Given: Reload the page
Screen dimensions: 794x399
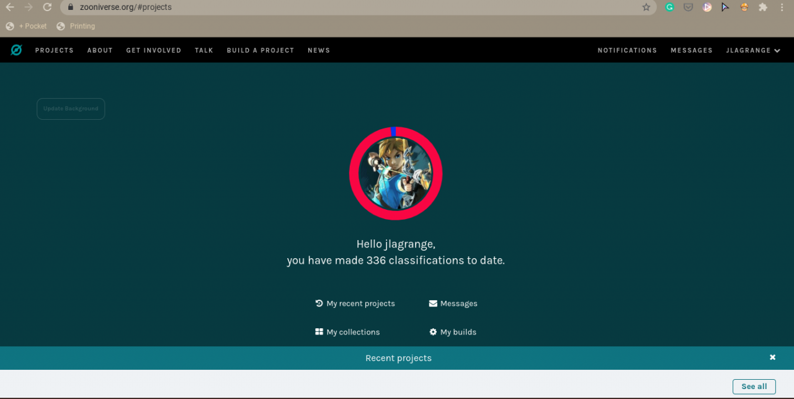Looking at the screenshot, I should [47, 7].
